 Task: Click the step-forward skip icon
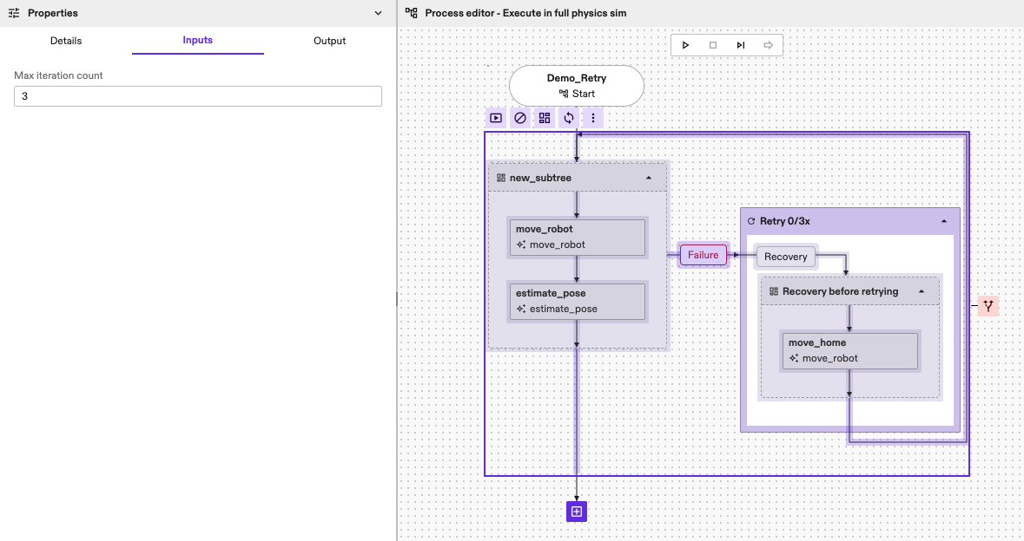click(740, 45)
